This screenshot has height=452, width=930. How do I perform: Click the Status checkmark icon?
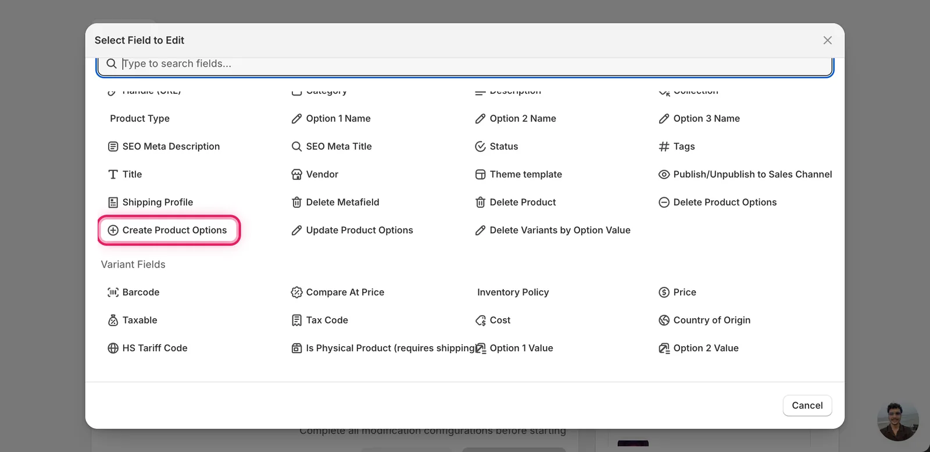(480, 147)
